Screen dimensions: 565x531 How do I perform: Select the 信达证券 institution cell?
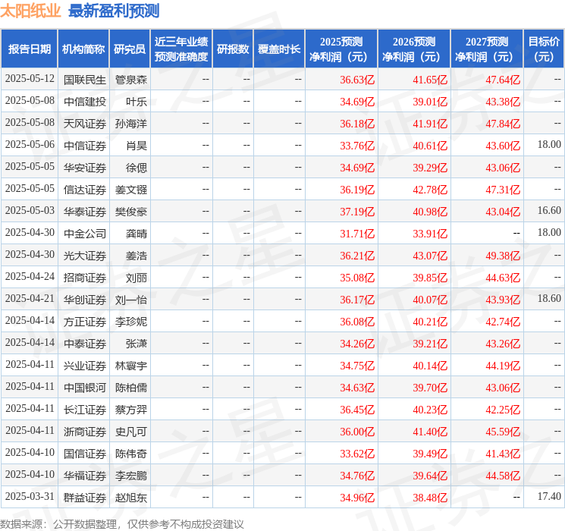pyautogui.click(x=85, y=190)
